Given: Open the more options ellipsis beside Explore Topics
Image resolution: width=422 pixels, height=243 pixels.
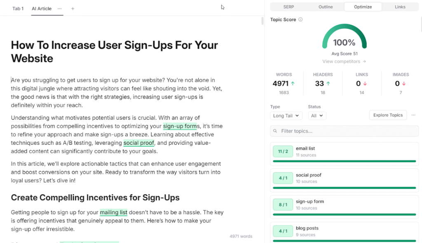Looking at the screenshot, I should coord(413,115).
